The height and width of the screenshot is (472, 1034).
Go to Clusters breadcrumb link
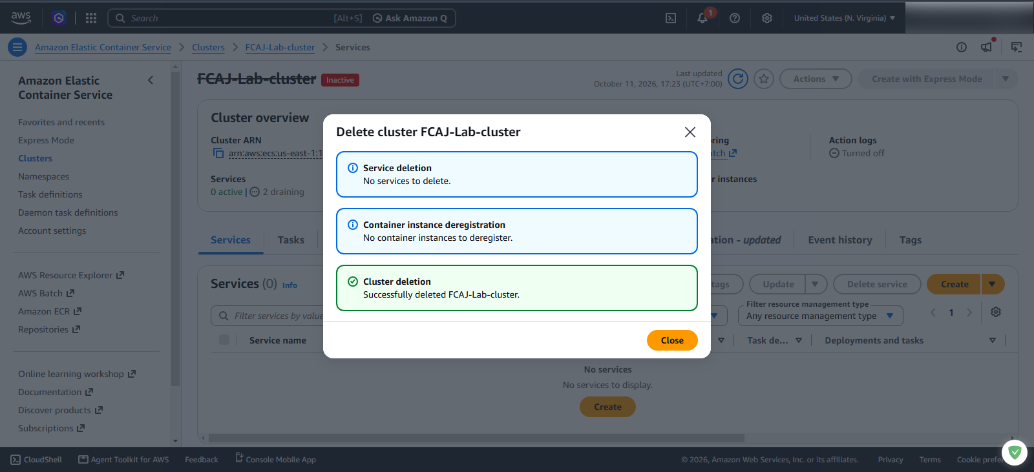pyautogui.click(x=208, y=47)
